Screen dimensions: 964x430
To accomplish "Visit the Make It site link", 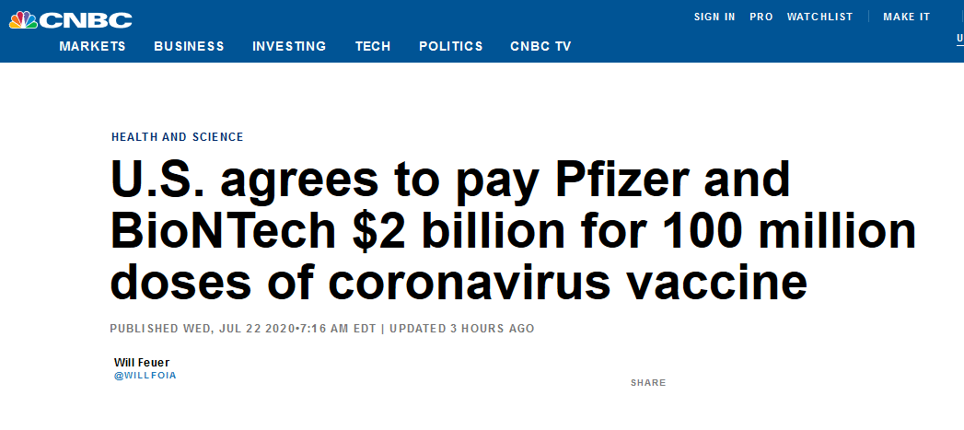I will point(906,17).
